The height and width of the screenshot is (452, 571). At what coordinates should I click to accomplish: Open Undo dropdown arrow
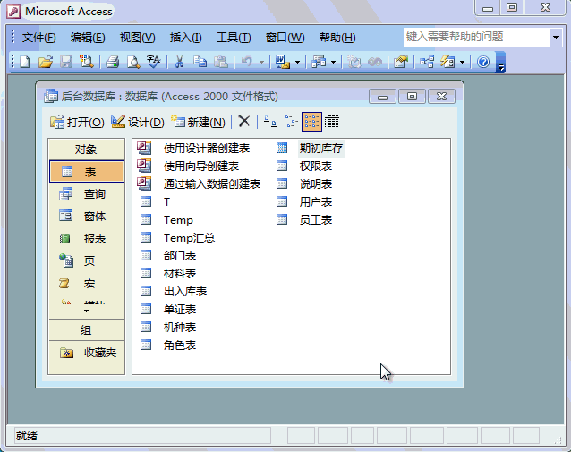(261, 63)
